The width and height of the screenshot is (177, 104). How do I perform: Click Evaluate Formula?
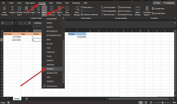[x=125, y=15]
